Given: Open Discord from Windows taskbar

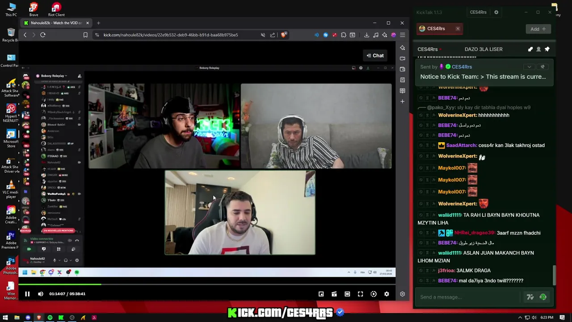Looking at the screenshot, I should (x=28, y=318).
